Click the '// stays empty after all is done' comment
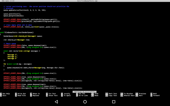 coord(18,25)
